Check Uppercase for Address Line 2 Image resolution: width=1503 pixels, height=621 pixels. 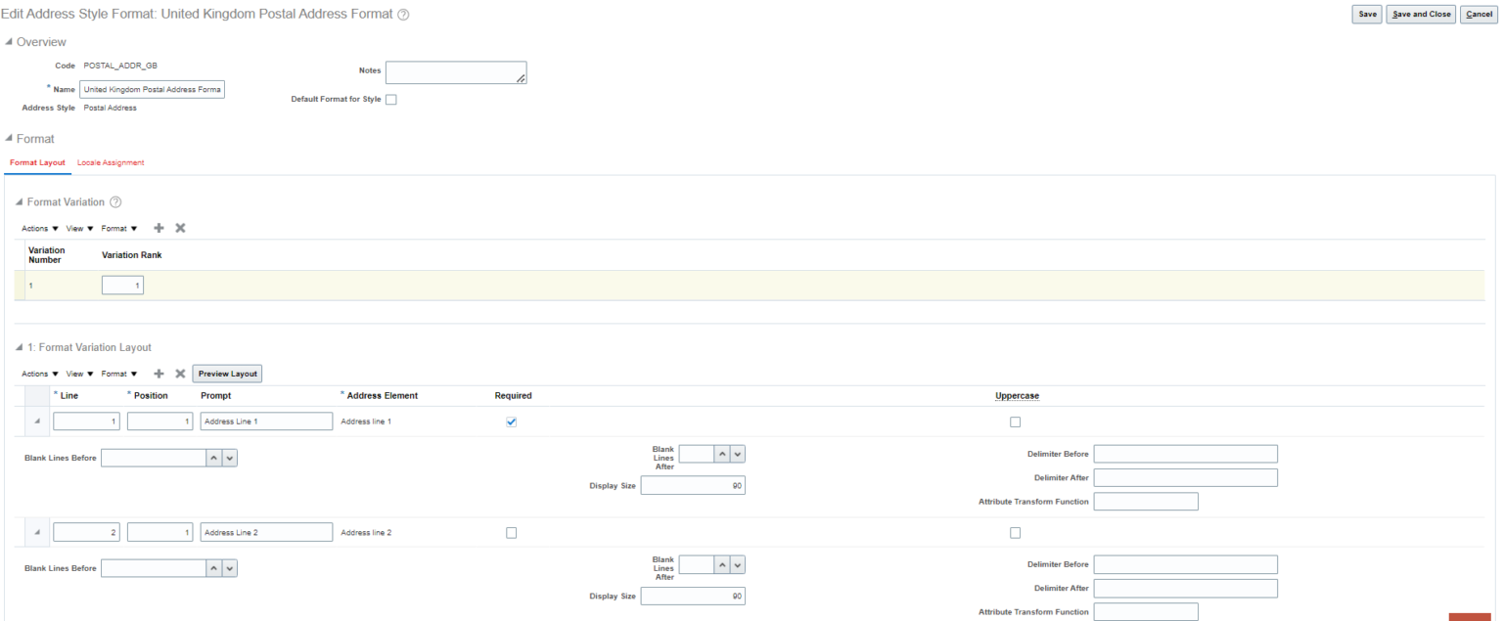[x=1015, y=533]
